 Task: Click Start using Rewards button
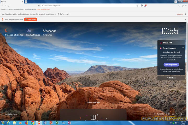[x=171, y=65]
